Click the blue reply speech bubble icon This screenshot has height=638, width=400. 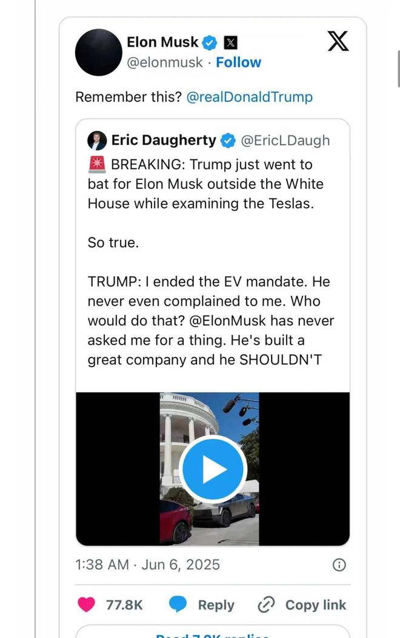tap(178, 605)
